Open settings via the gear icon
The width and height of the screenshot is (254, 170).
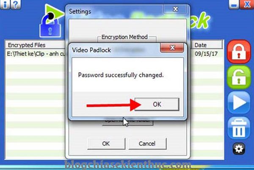(239, 148)
